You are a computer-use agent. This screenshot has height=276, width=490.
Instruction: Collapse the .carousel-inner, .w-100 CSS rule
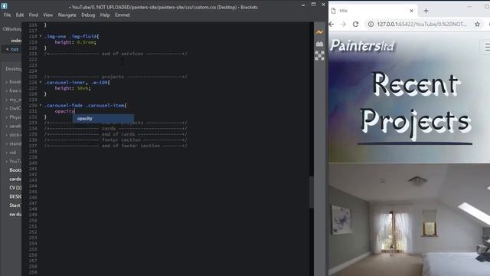pyautogui.click(x=41, y=82)
